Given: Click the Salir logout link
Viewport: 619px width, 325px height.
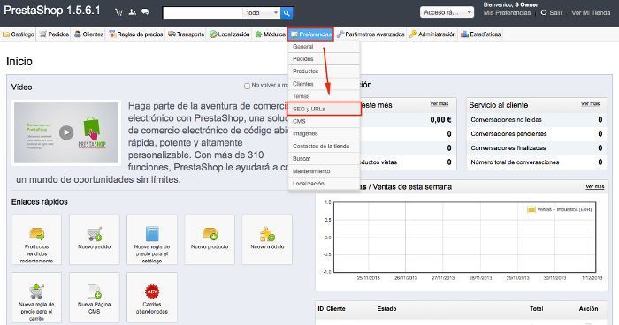Looking at the screenshot, I should click(555, 12).
